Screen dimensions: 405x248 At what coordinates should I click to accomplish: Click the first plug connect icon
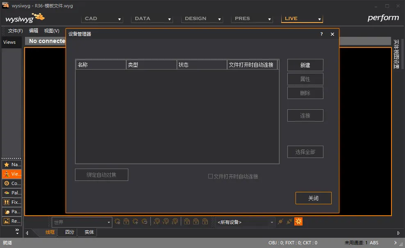(280, 221)
